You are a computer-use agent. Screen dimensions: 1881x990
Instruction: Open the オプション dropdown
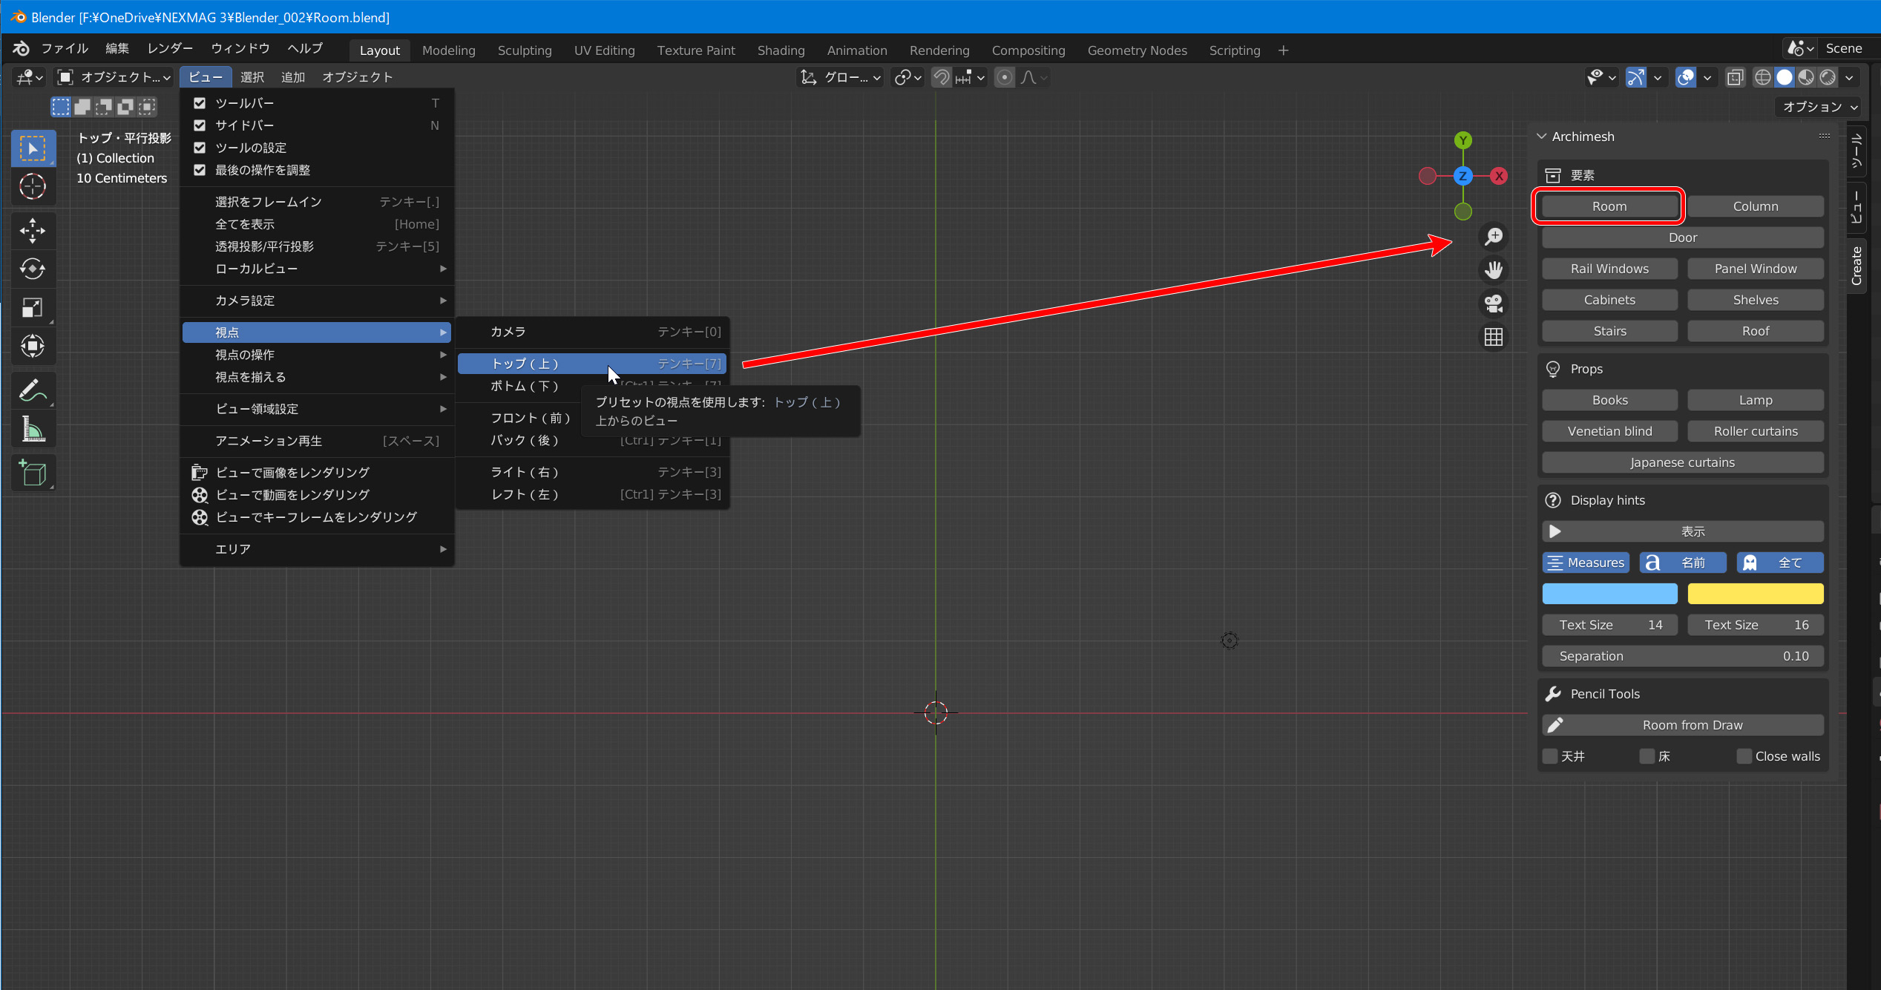pos(1819,107)
